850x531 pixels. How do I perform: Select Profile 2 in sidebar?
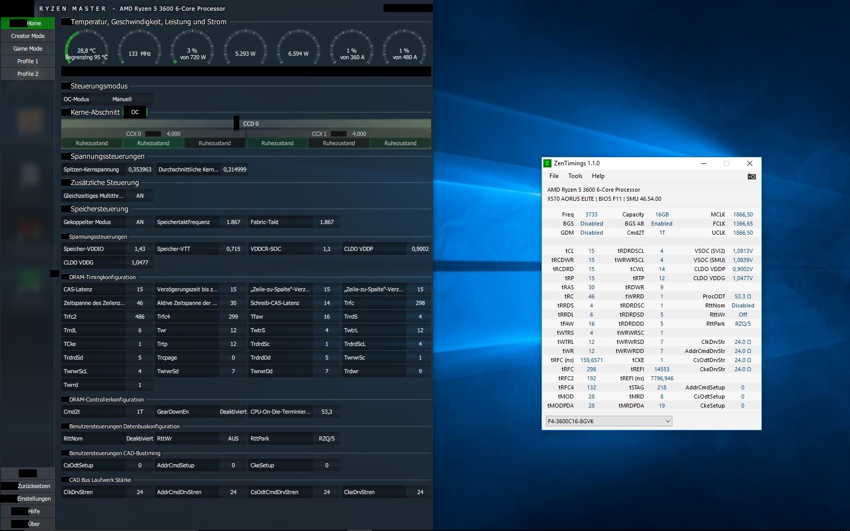[28, 74]
